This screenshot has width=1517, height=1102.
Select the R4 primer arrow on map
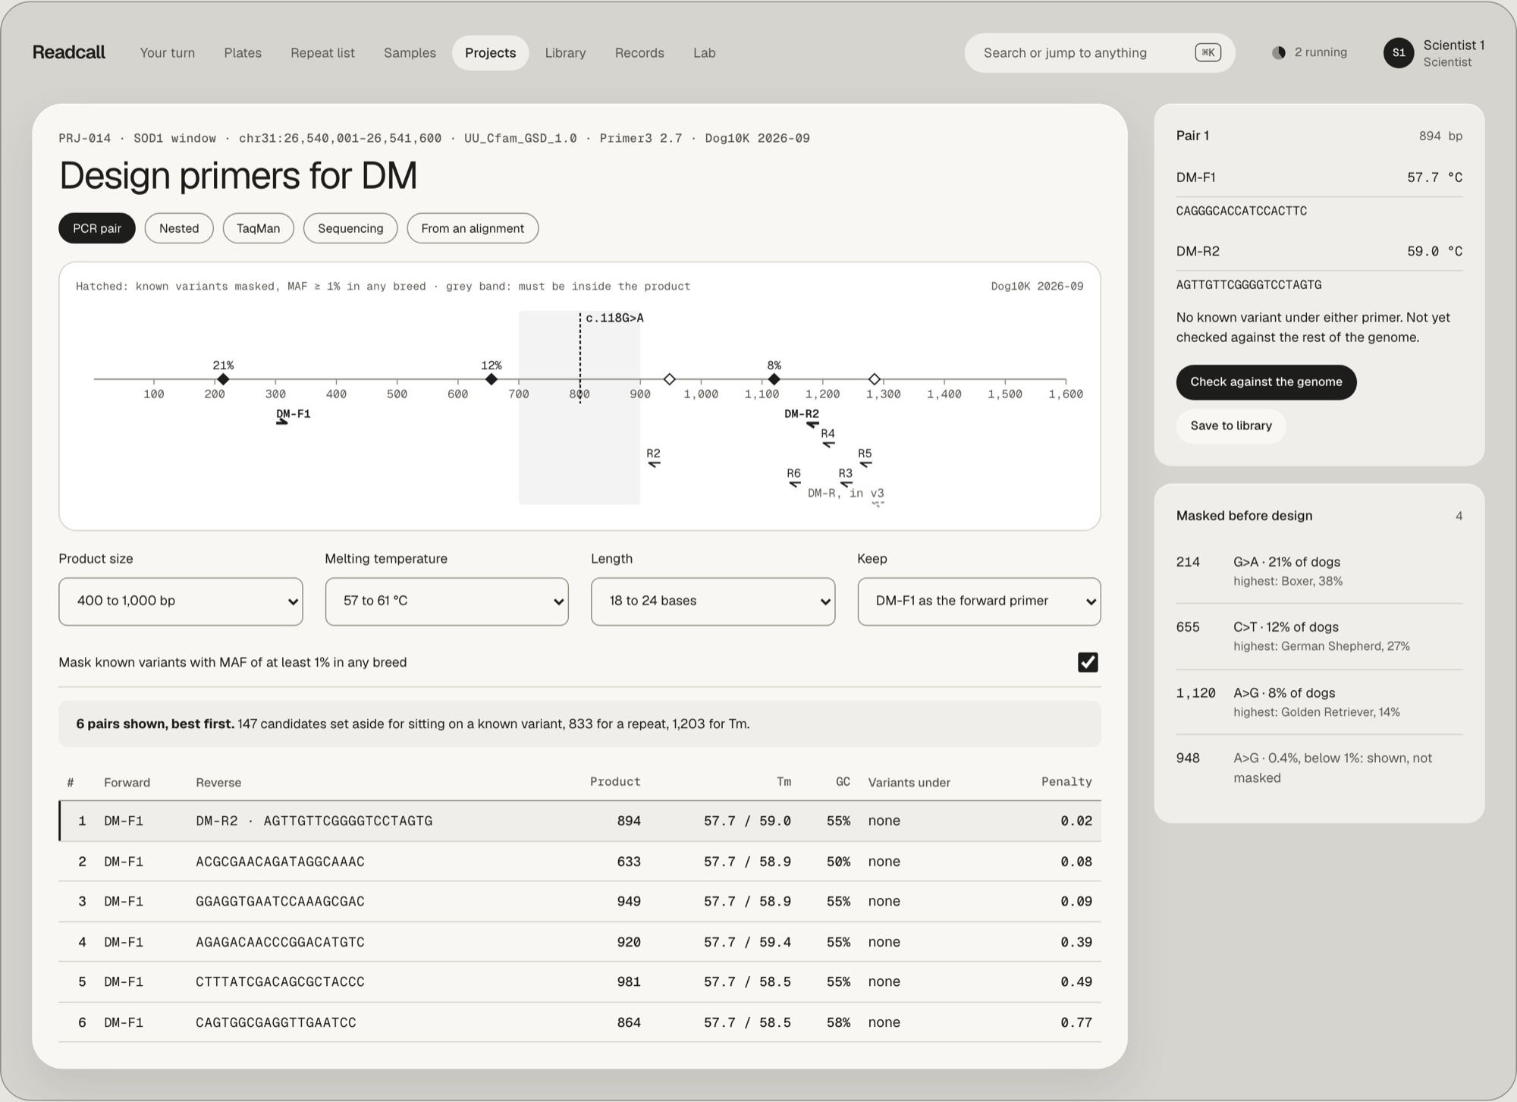(828, 444)
